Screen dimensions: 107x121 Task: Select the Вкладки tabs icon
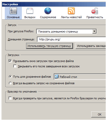(30, 11)
